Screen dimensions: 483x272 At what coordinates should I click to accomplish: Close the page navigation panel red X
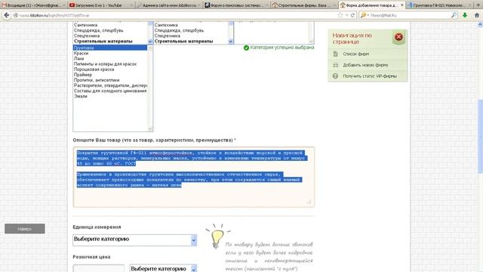pyautogui.click(x=398, y=37)
